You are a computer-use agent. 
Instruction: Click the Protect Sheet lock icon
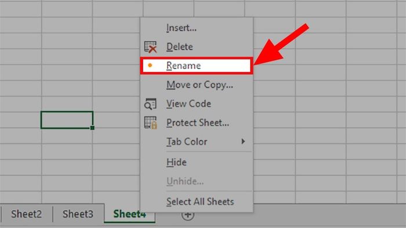point(150,123)
